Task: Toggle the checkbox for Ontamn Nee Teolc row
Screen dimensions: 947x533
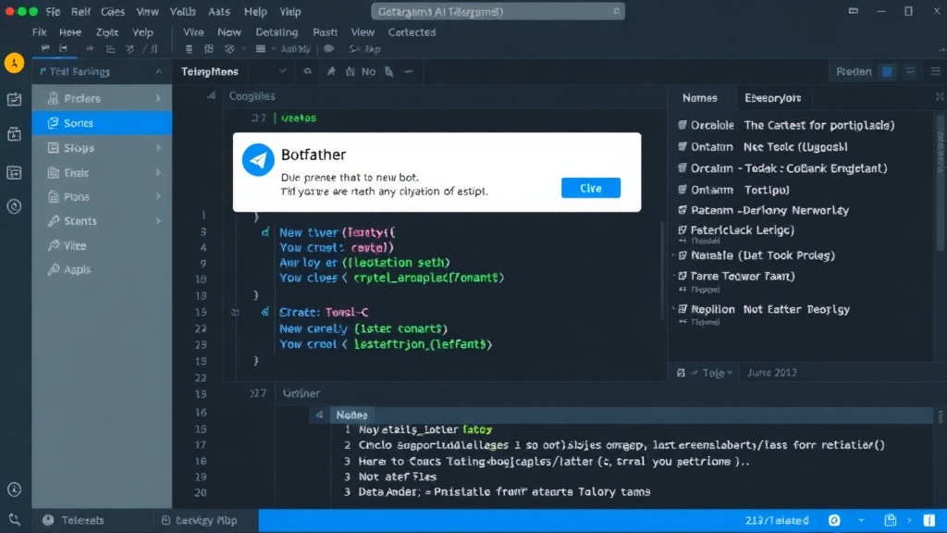Action: click(682, 146)
